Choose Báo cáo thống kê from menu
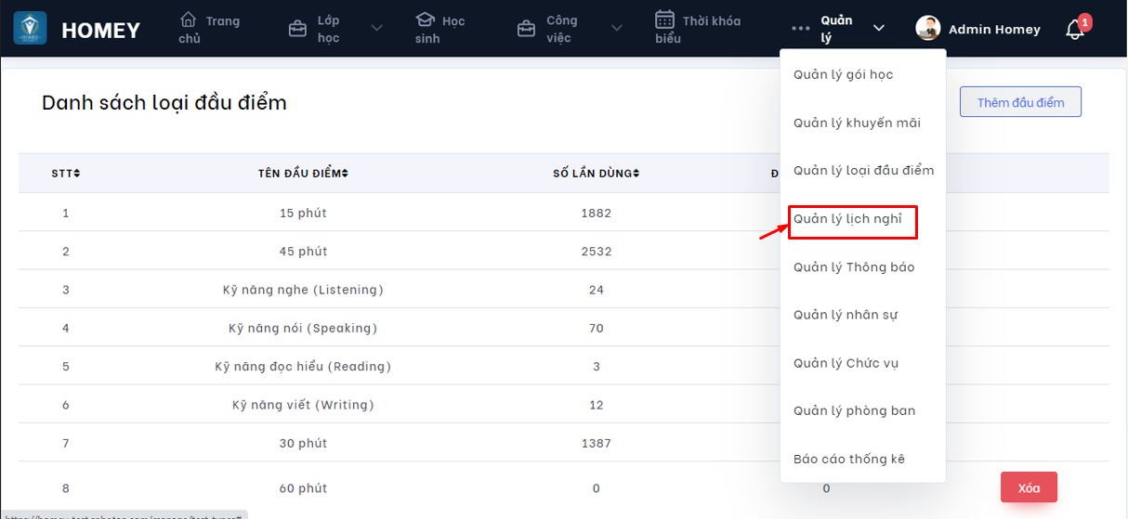Image resolution: width=1128 pixels, height=519 pixels. (x=848, y=459)
